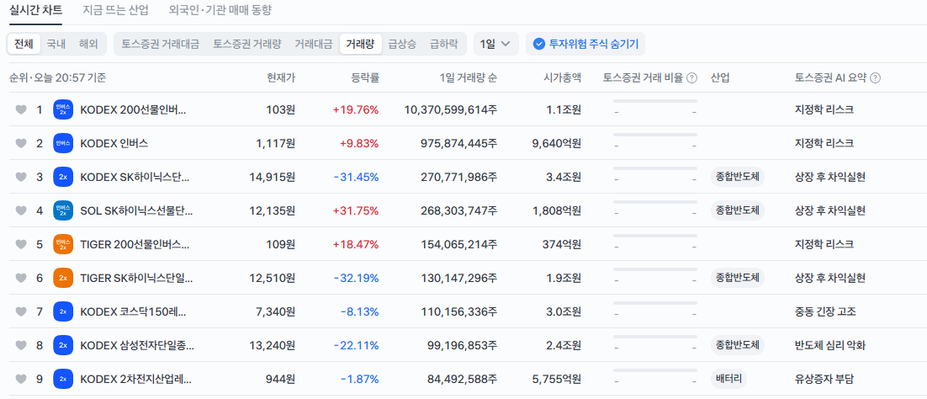Click the KODEX 인버스 logo badge

click(63, 143)
